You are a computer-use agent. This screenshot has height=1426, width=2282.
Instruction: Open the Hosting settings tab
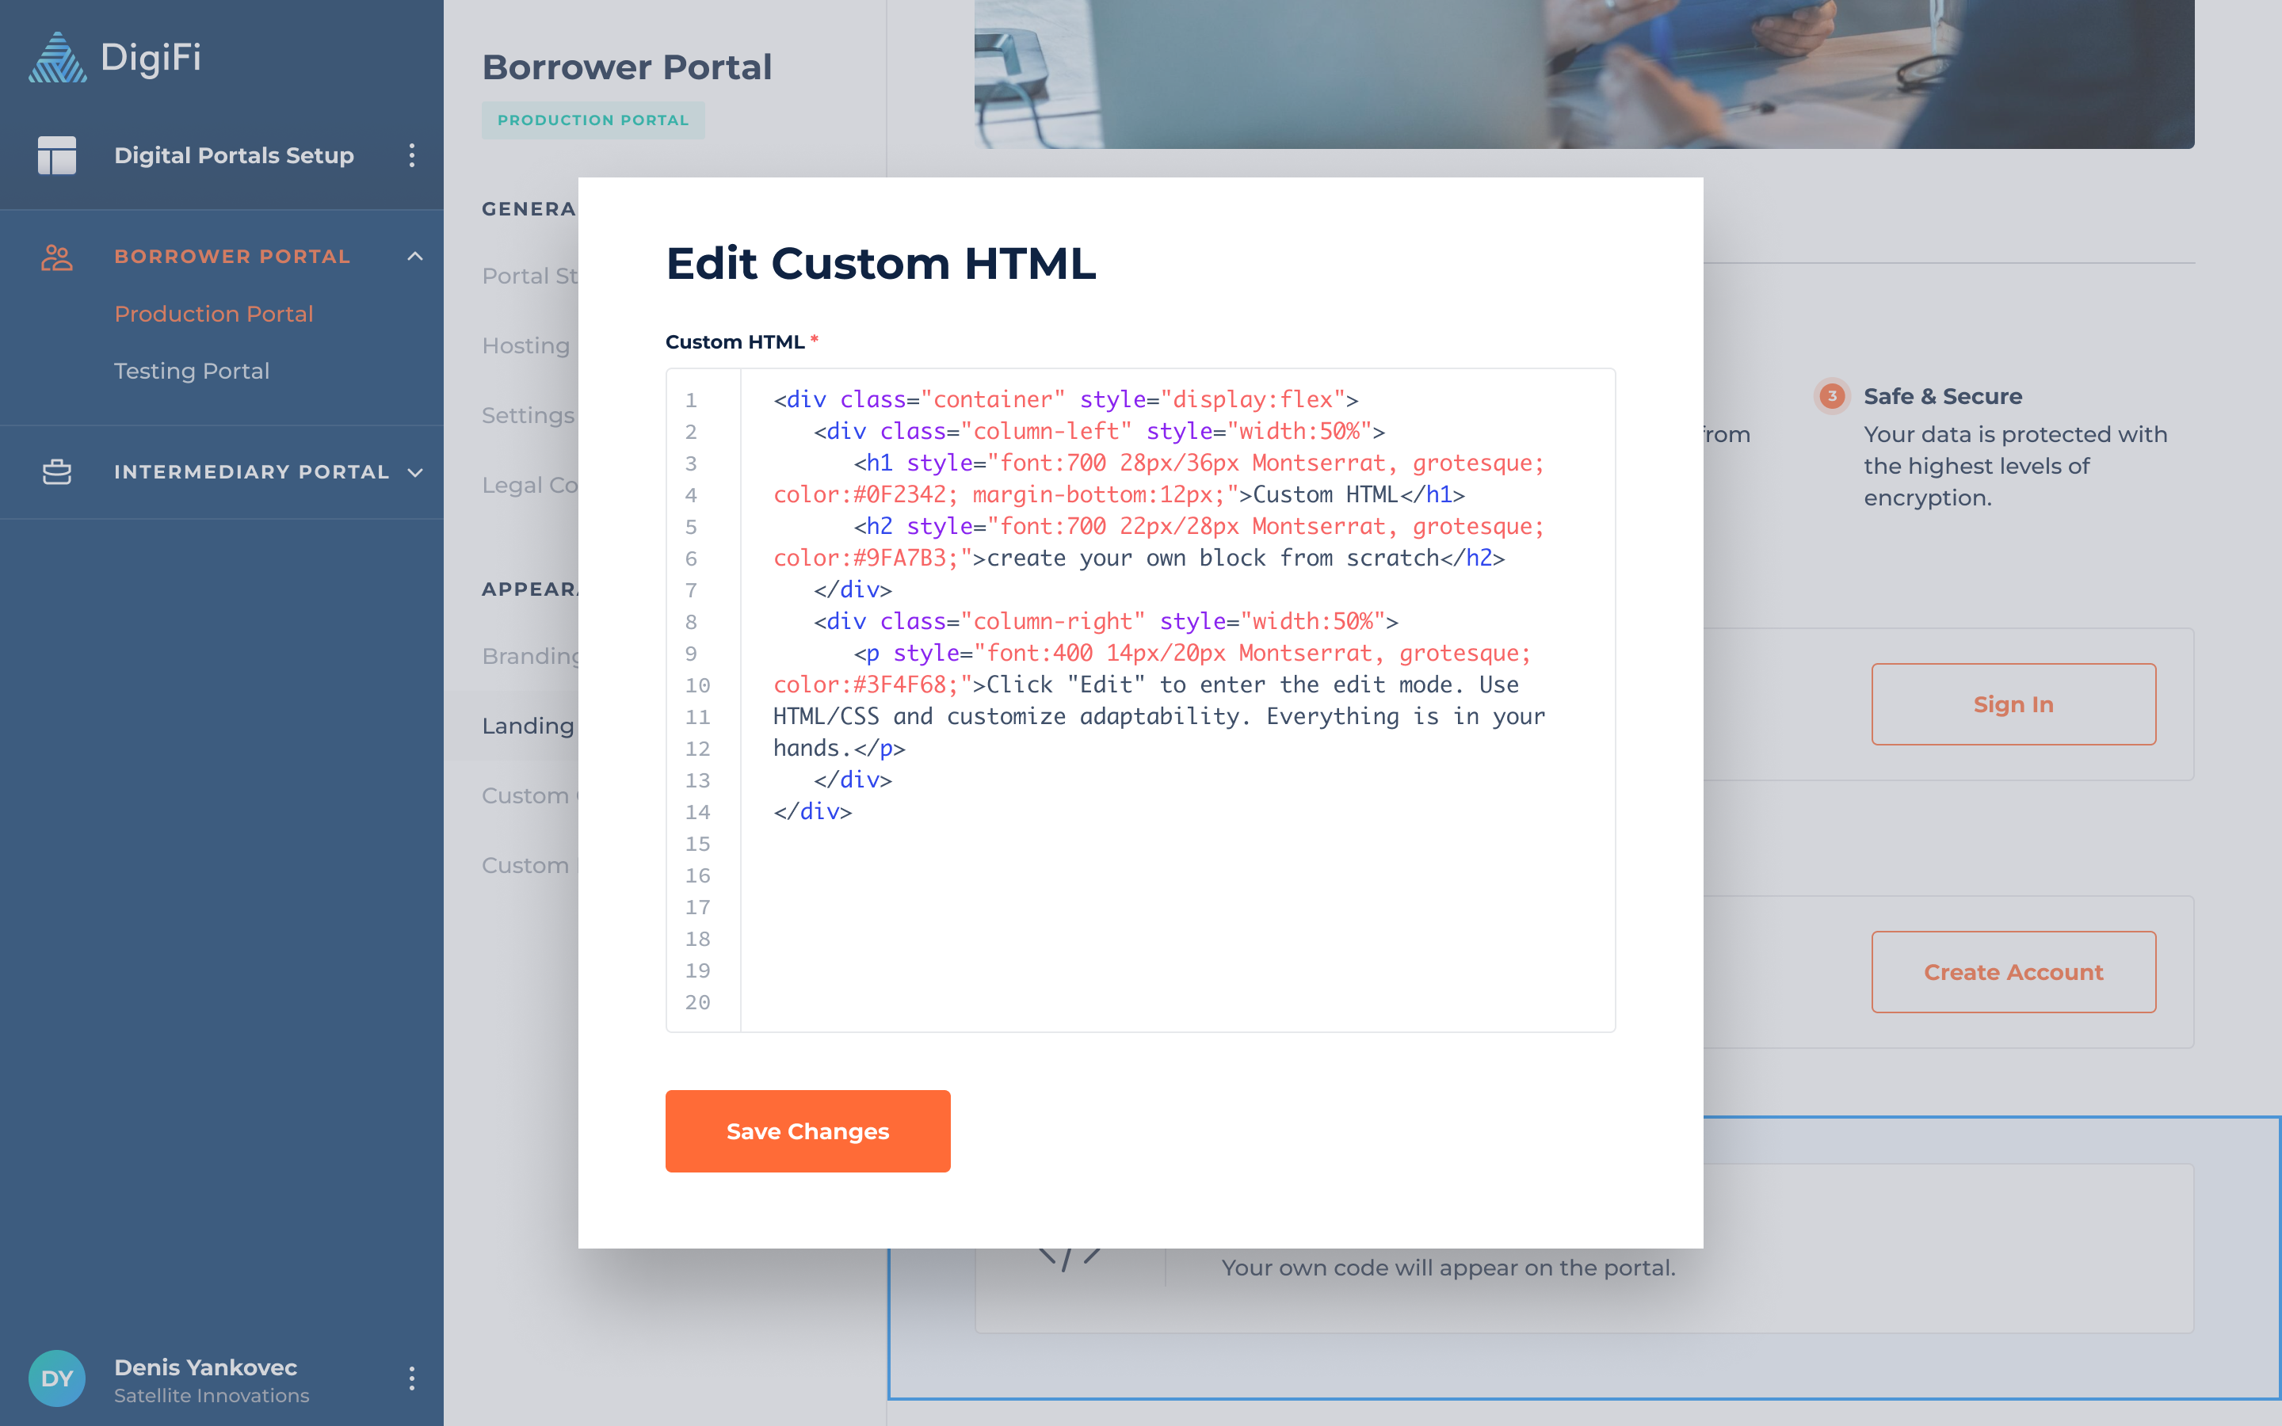click(525, 346)
